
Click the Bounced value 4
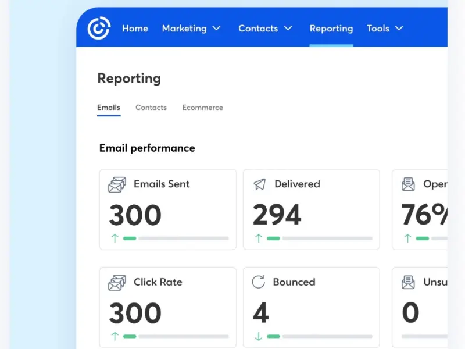click(x=261, y=313)
